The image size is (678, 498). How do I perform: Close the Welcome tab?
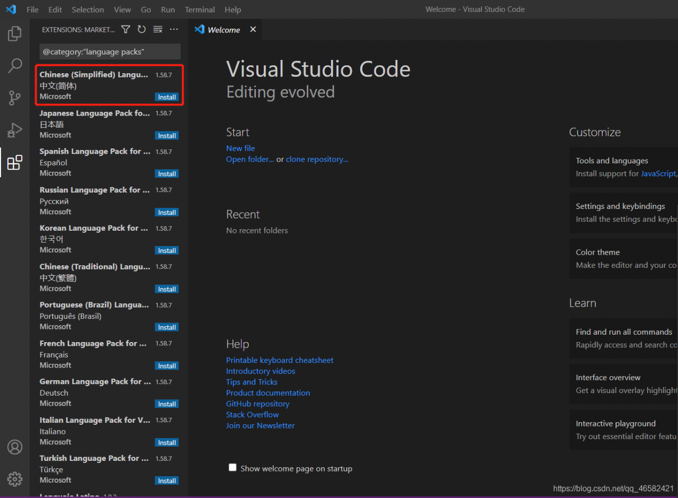[x=253, y=30]
